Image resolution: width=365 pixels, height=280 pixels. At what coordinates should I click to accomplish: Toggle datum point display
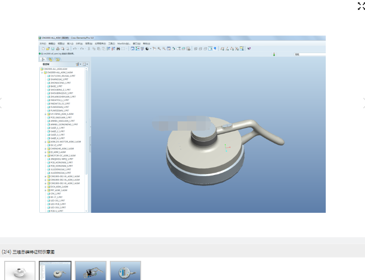coord(232,49)
